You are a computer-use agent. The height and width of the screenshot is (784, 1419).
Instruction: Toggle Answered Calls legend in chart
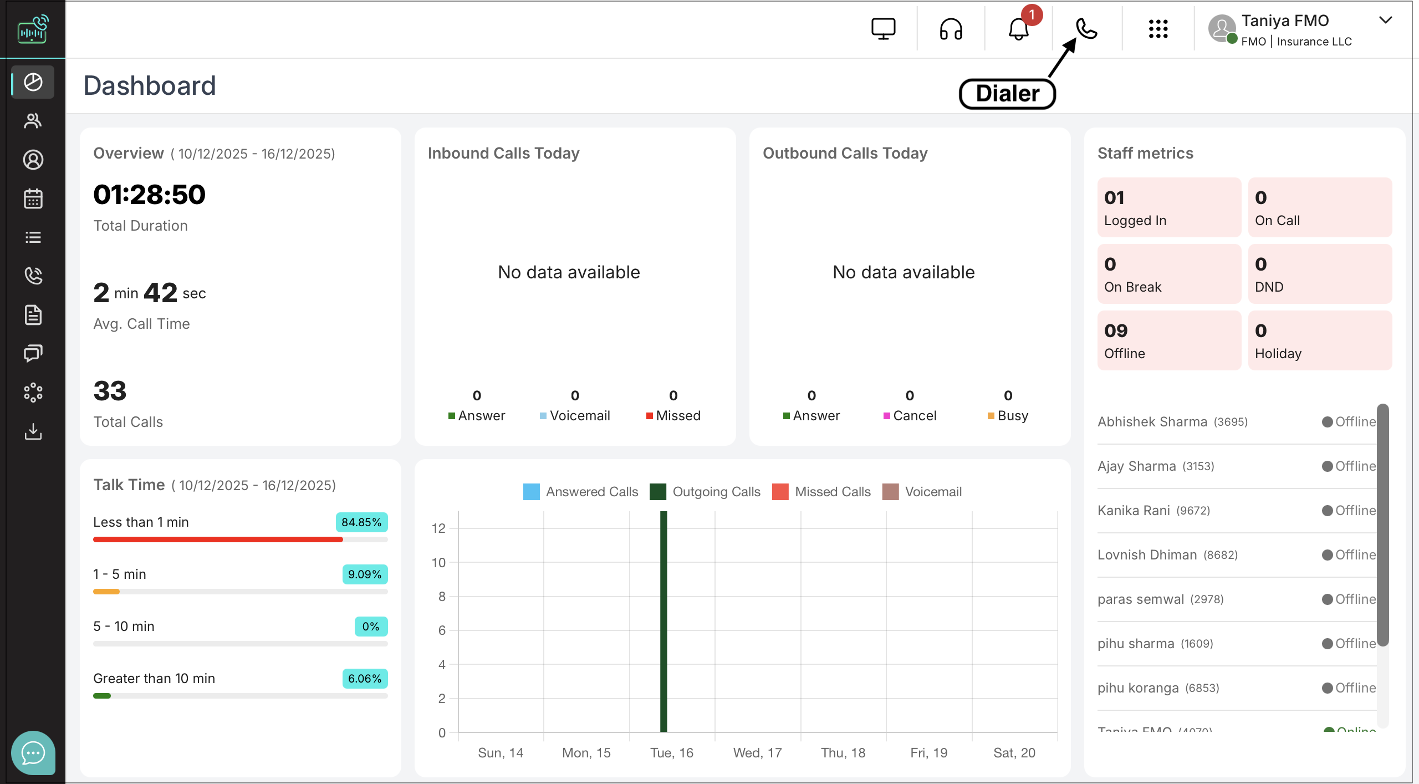581,492
